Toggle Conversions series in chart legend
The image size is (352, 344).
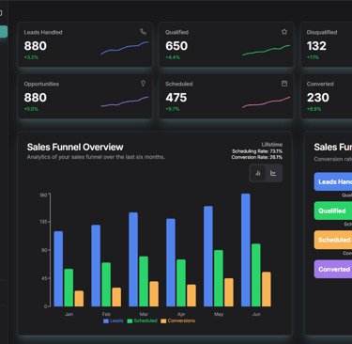point(177,321)
